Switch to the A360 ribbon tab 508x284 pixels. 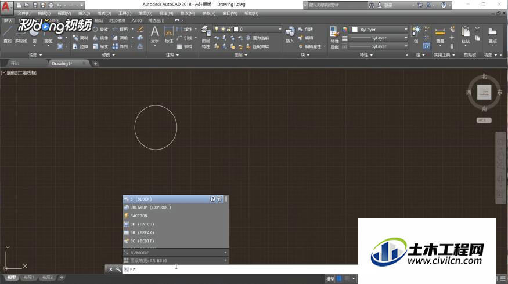[x=136, y=20]
